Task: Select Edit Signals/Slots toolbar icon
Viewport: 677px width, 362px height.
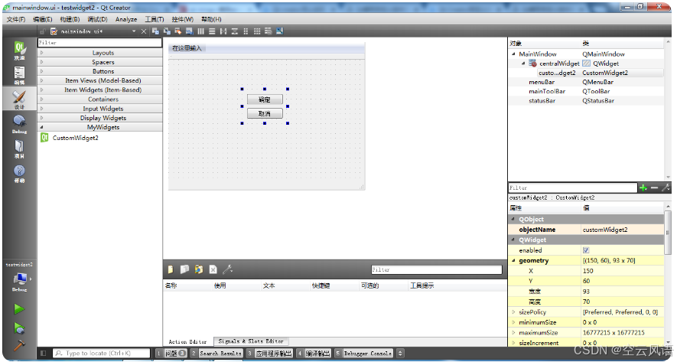Action: point(167,31)
